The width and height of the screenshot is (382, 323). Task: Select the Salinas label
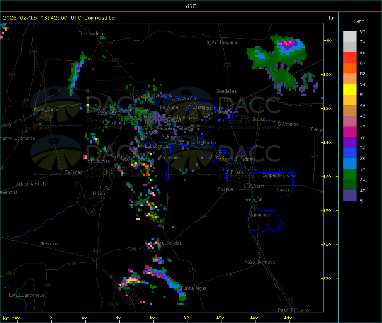coord(73,172)
